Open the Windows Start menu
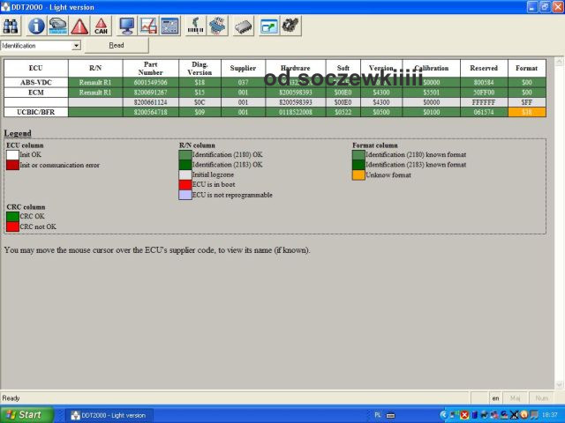Viewport: 565px width, 423px height. [26, 415]
